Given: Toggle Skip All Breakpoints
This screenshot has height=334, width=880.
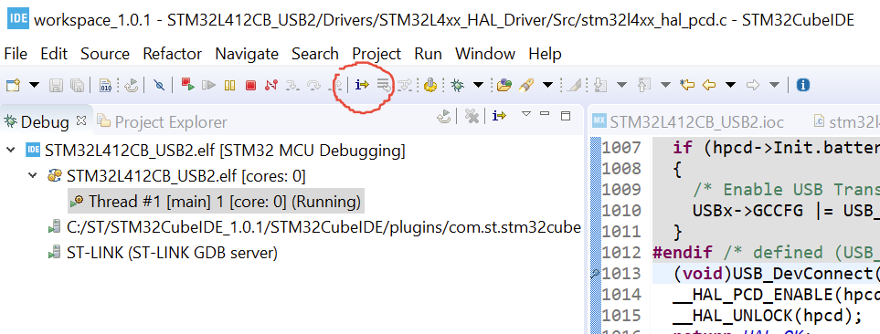Looking at the screenshot, I should coord(159,85).
